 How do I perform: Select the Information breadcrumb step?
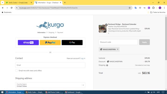[x=41, y=32]
